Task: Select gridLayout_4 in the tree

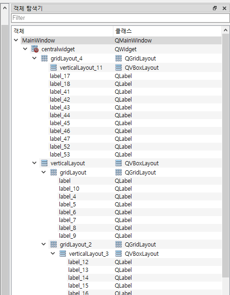Action: (x=66, y=59)
